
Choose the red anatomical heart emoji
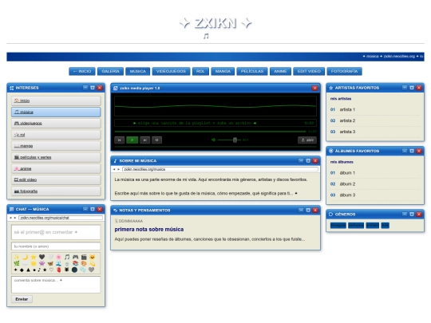tap(58, 270)
